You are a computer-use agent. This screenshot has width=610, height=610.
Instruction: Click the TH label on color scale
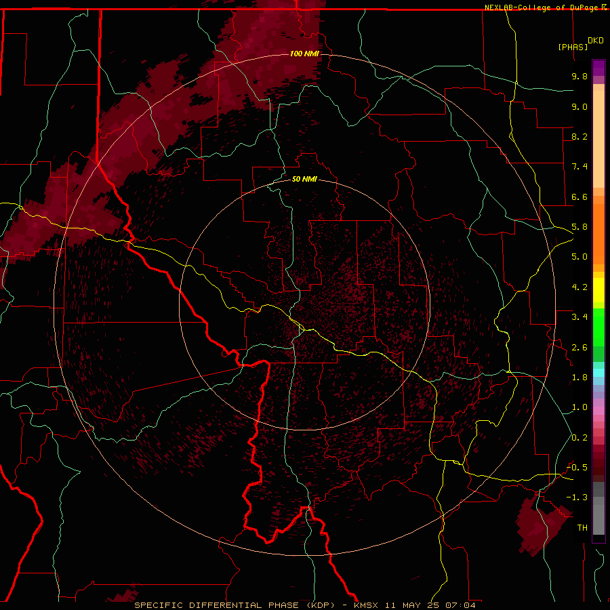[x=582, y=528]
